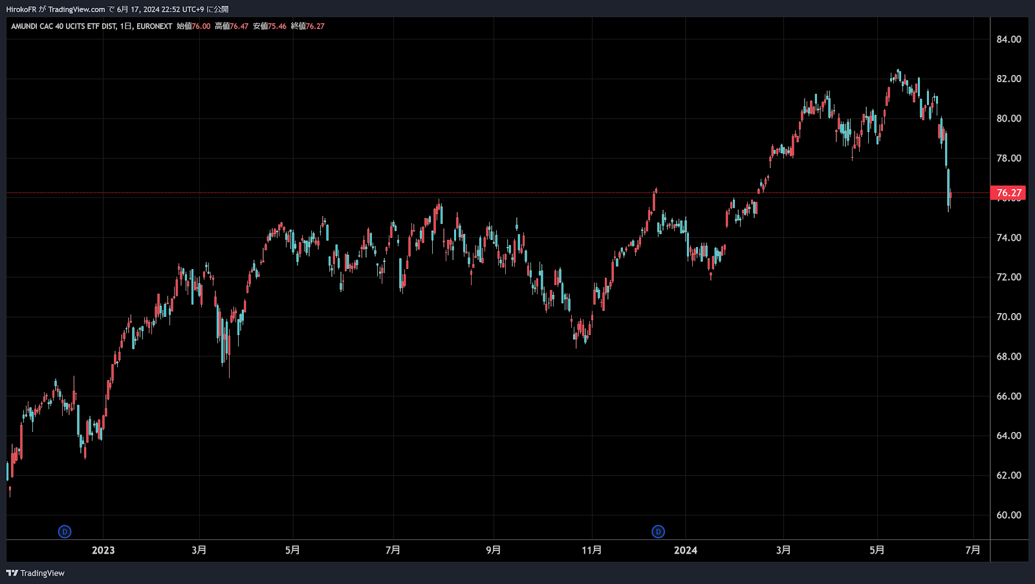
Task: Click the dividend marker near December 2023
Action: [x=658, y=532]
